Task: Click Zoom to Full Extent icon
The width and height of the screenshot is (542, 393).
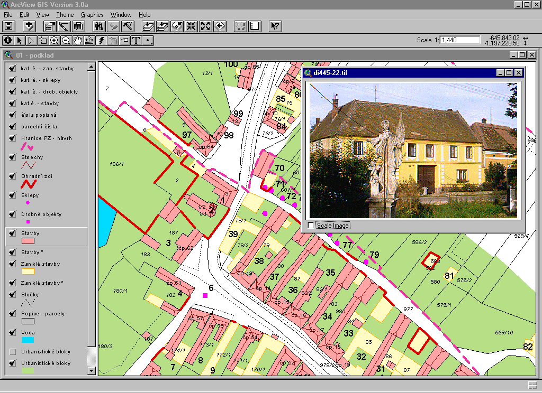Action: coord(148,26)
